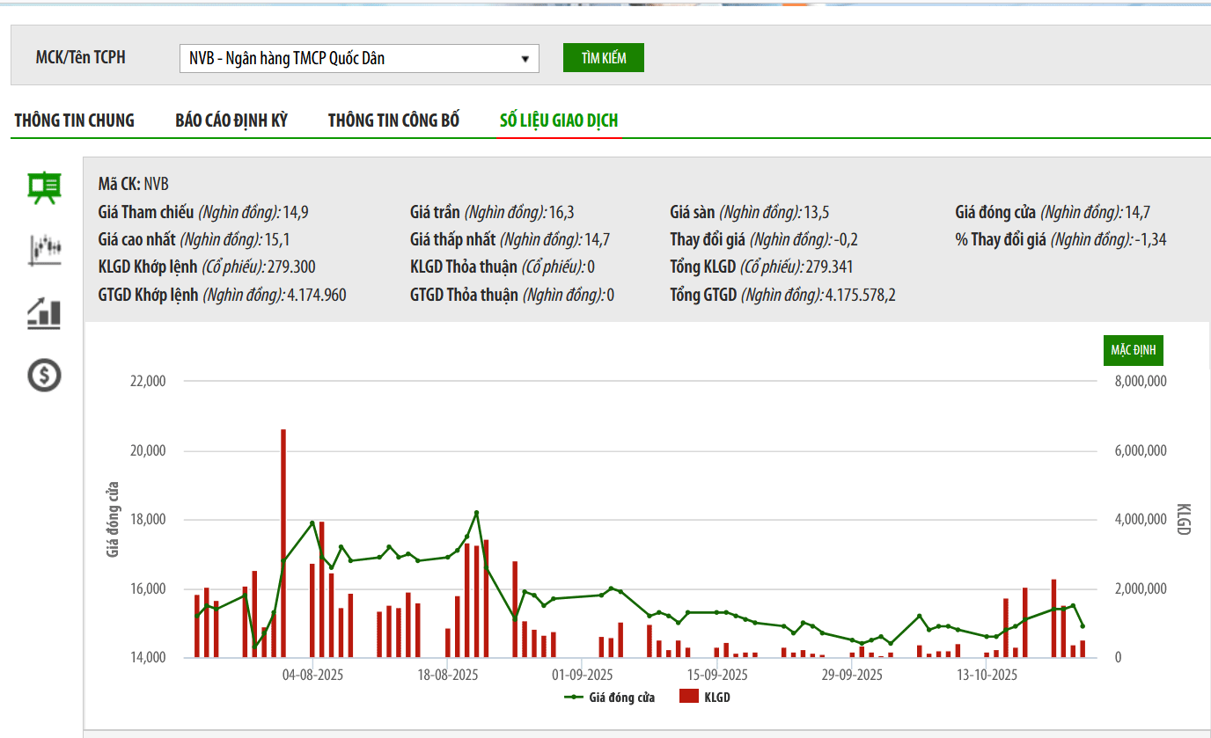Click the highest peak point on price line
This screenshot has height=738, width=1211.
pos(476,512)
